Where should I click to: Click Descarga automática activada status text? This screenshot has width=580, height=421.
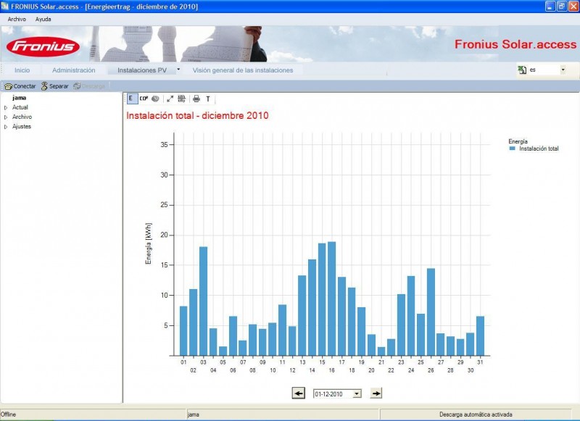(476, 414)
